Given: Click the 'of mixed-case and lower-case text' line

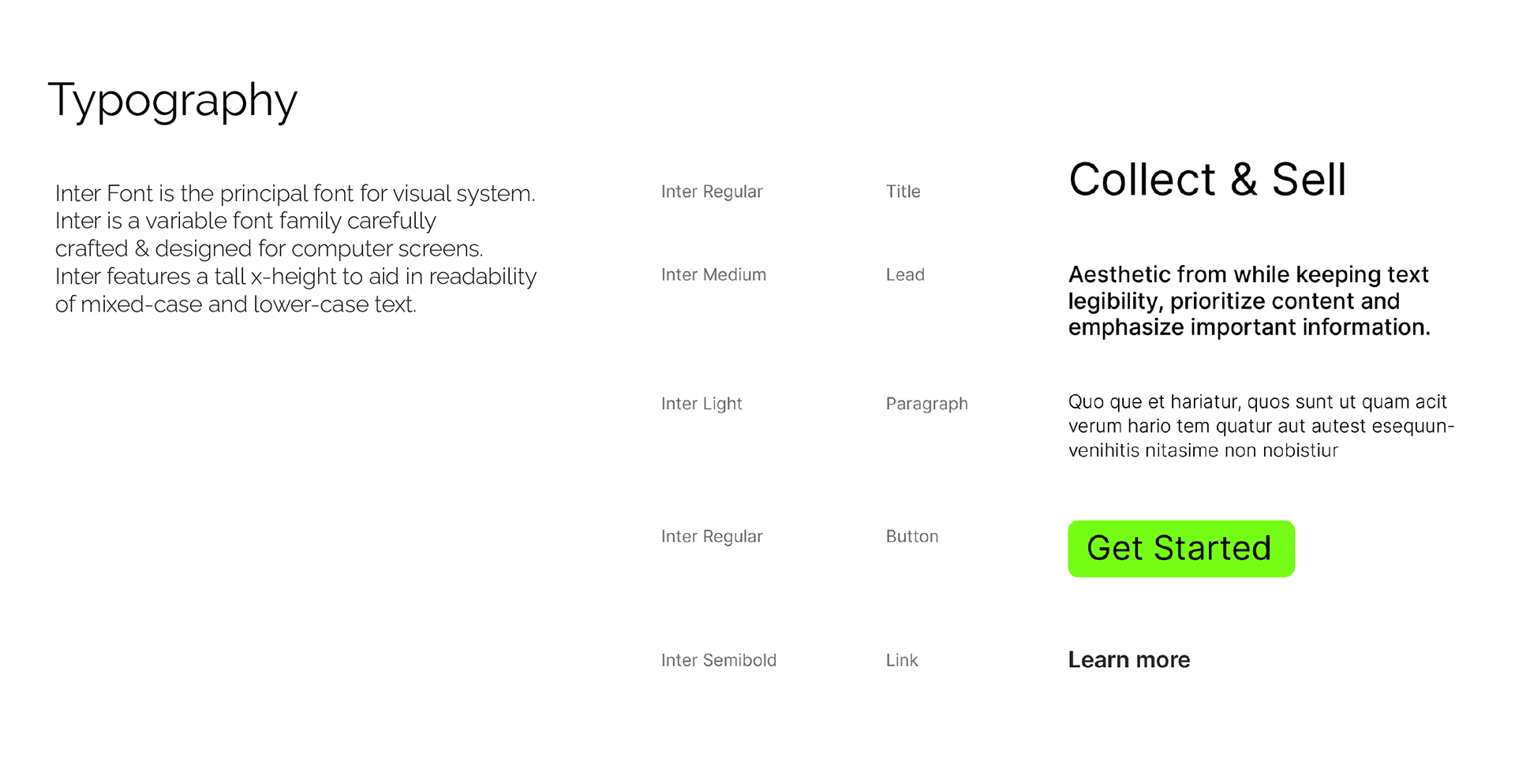Looking at the screenshot, I should point(235,304).
